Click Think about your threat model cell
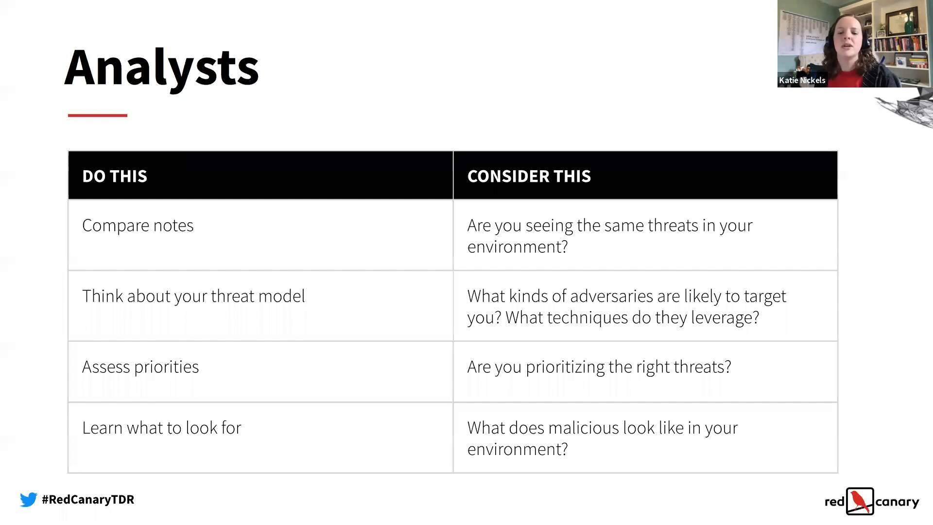This screenshot has height=525, width=933. [193, 296]
